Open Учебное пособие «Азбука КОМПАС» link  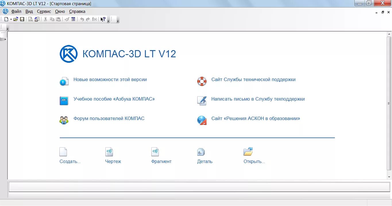(114, 99)
